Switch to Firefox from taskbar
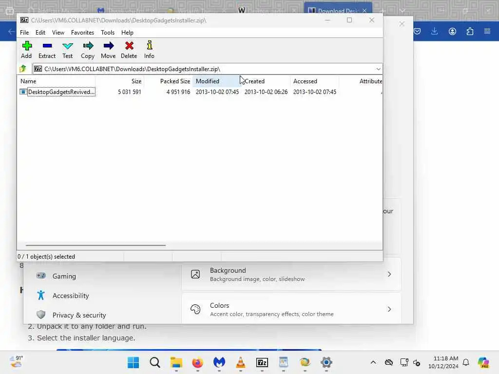This screenshot has height=374, width=499. tap(198, 362)
